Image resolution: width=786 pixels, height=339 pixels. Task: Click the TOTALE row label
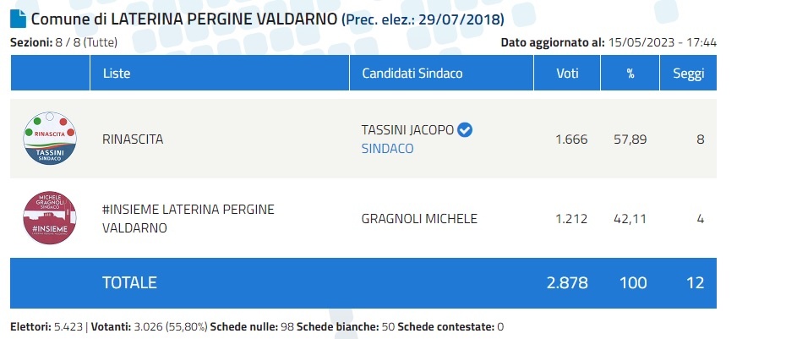129,283
